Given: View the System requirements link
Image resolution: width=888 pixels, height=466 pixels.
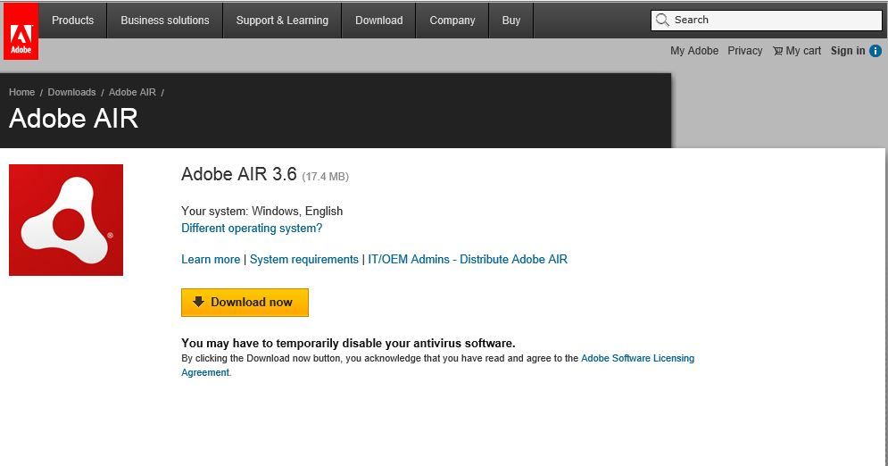Looking at the screenshot, I should (x=304, y=259).
